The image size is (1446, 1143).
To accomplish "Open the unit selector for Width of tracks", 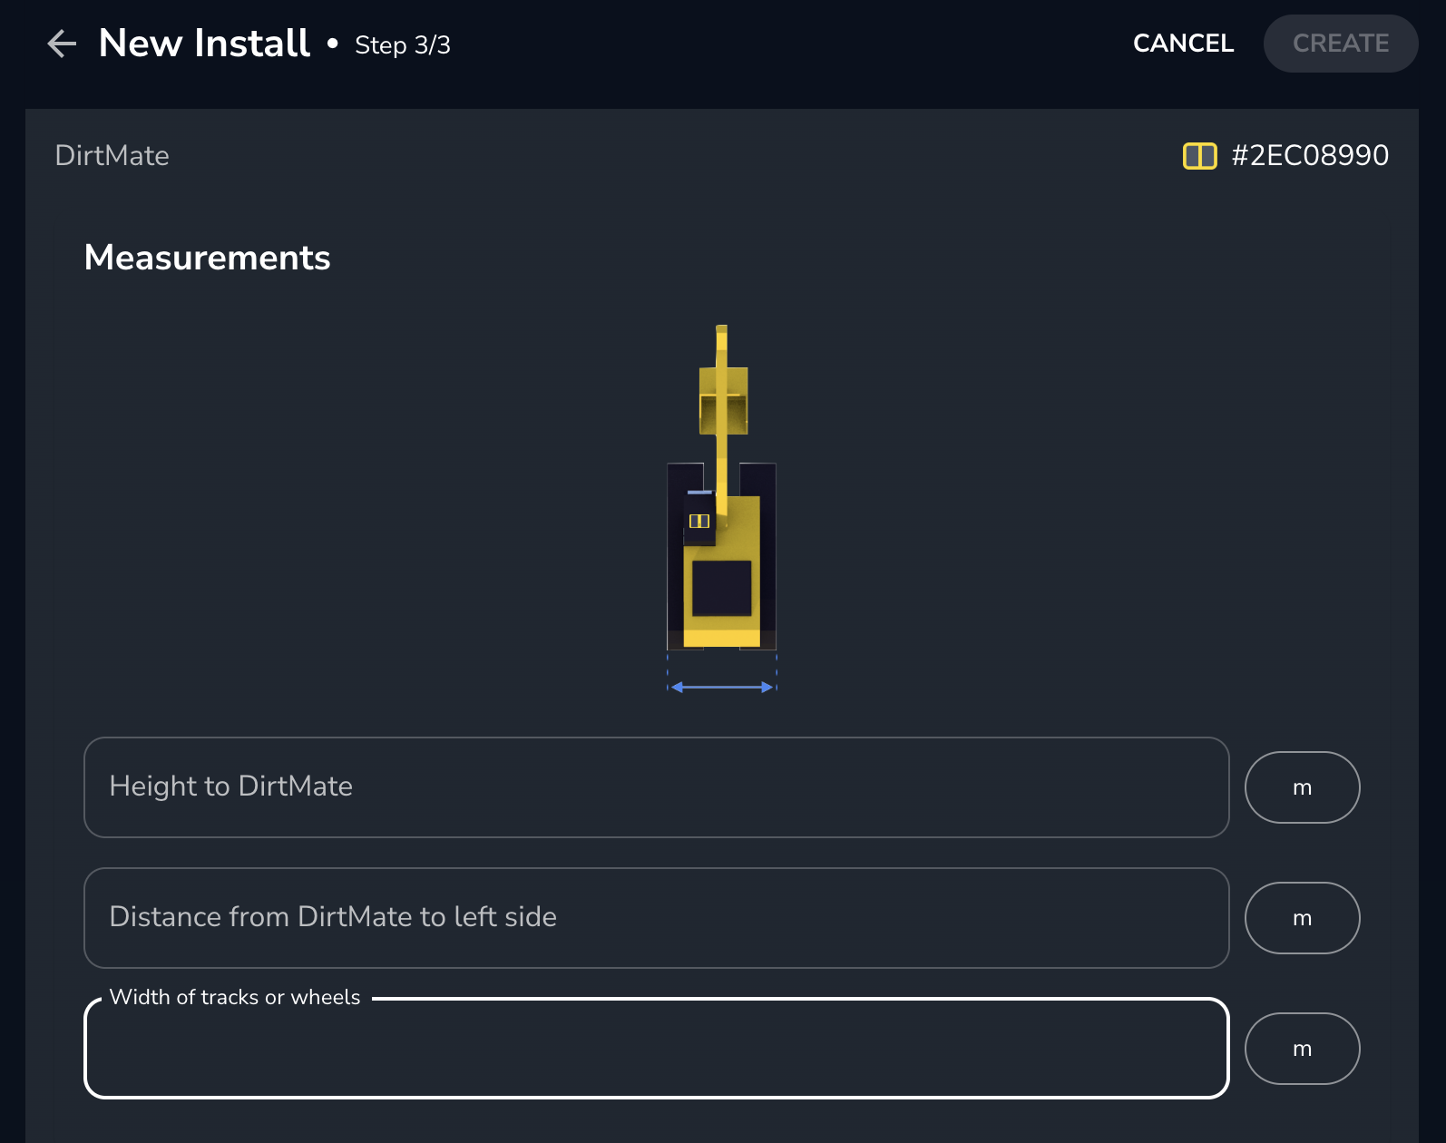I will 1302,1049.
